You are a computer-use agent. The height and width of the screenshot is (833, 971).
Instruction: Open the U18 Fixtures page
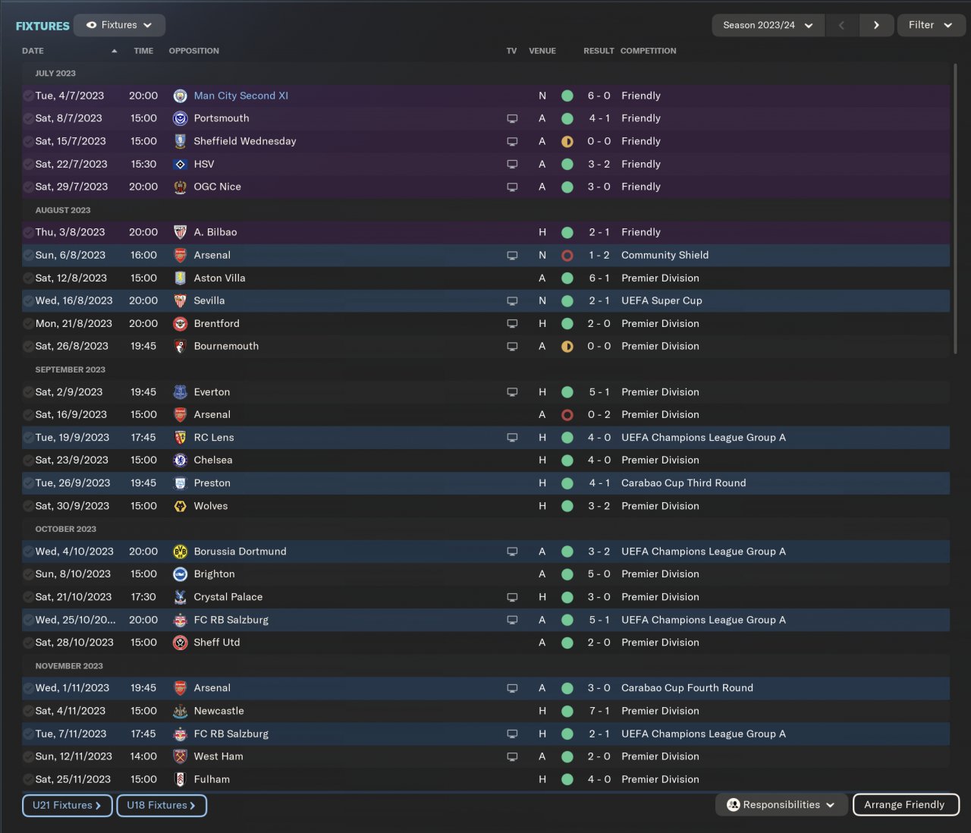pyautogui.click(x=162, y=806)
